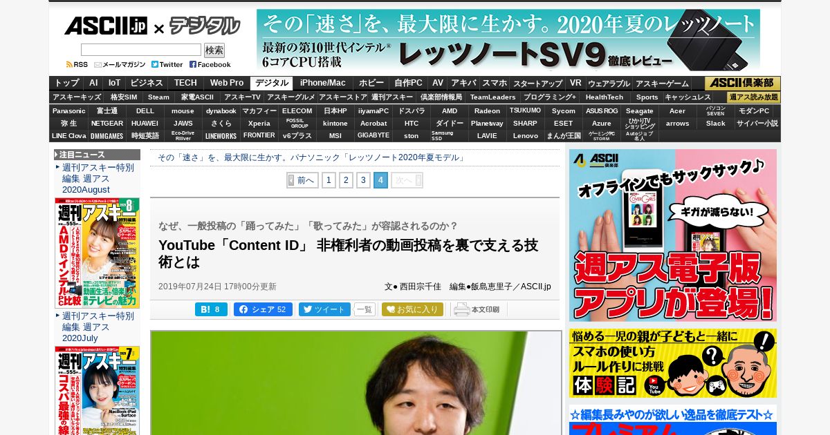Select current article page 4

point(380,180)
